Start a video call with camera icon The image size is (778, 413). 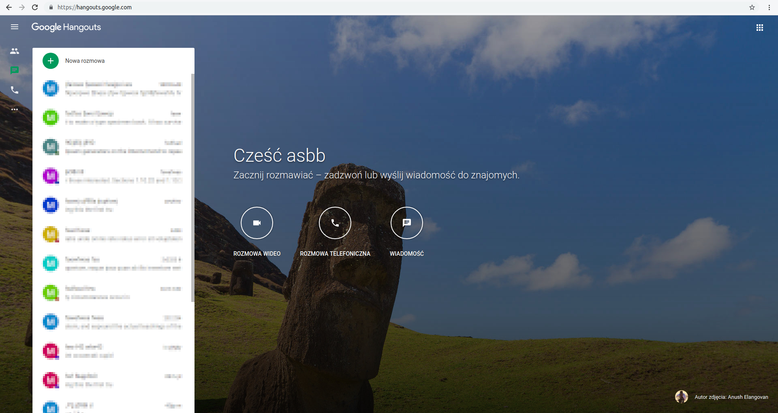[x=257, y=223]
